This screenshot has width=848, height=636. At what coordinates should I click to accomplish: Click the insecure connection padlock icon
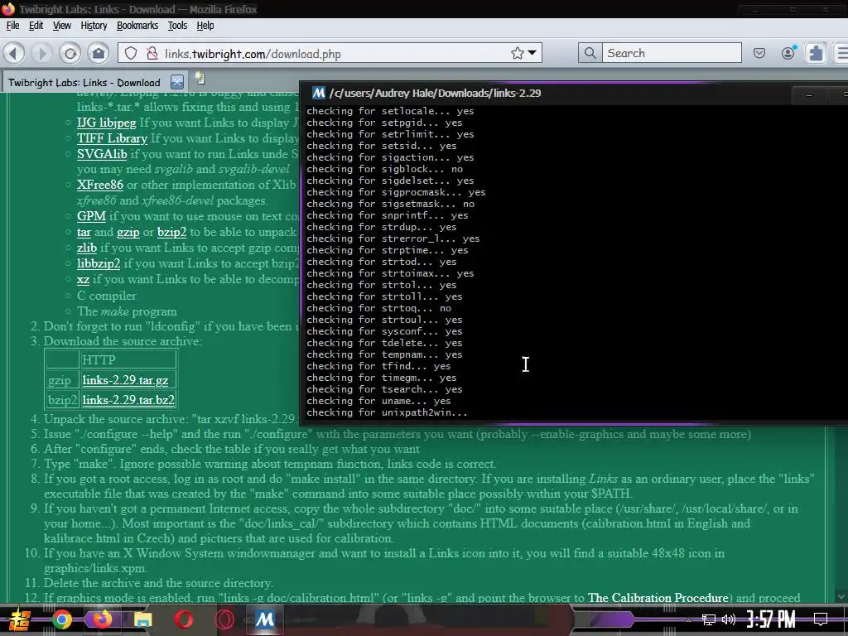(x=152, y=53)
